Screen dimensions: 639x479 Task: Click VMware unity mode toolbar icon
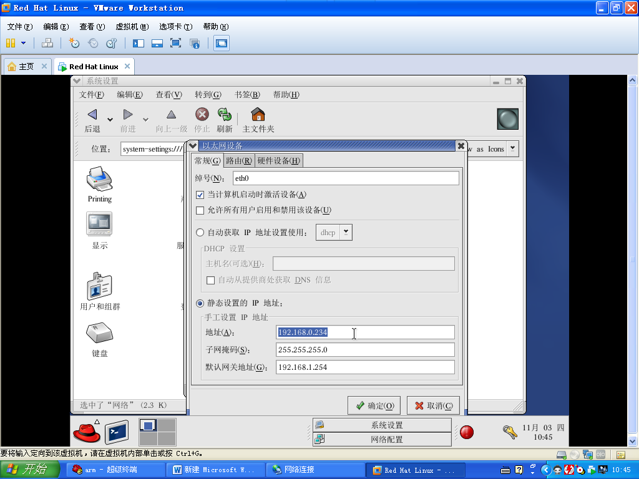click(x=195, y=43)
